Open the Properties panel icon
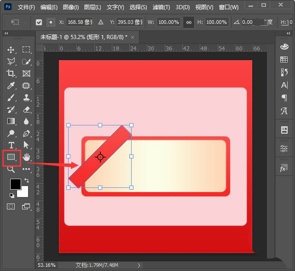 (284, 130)
